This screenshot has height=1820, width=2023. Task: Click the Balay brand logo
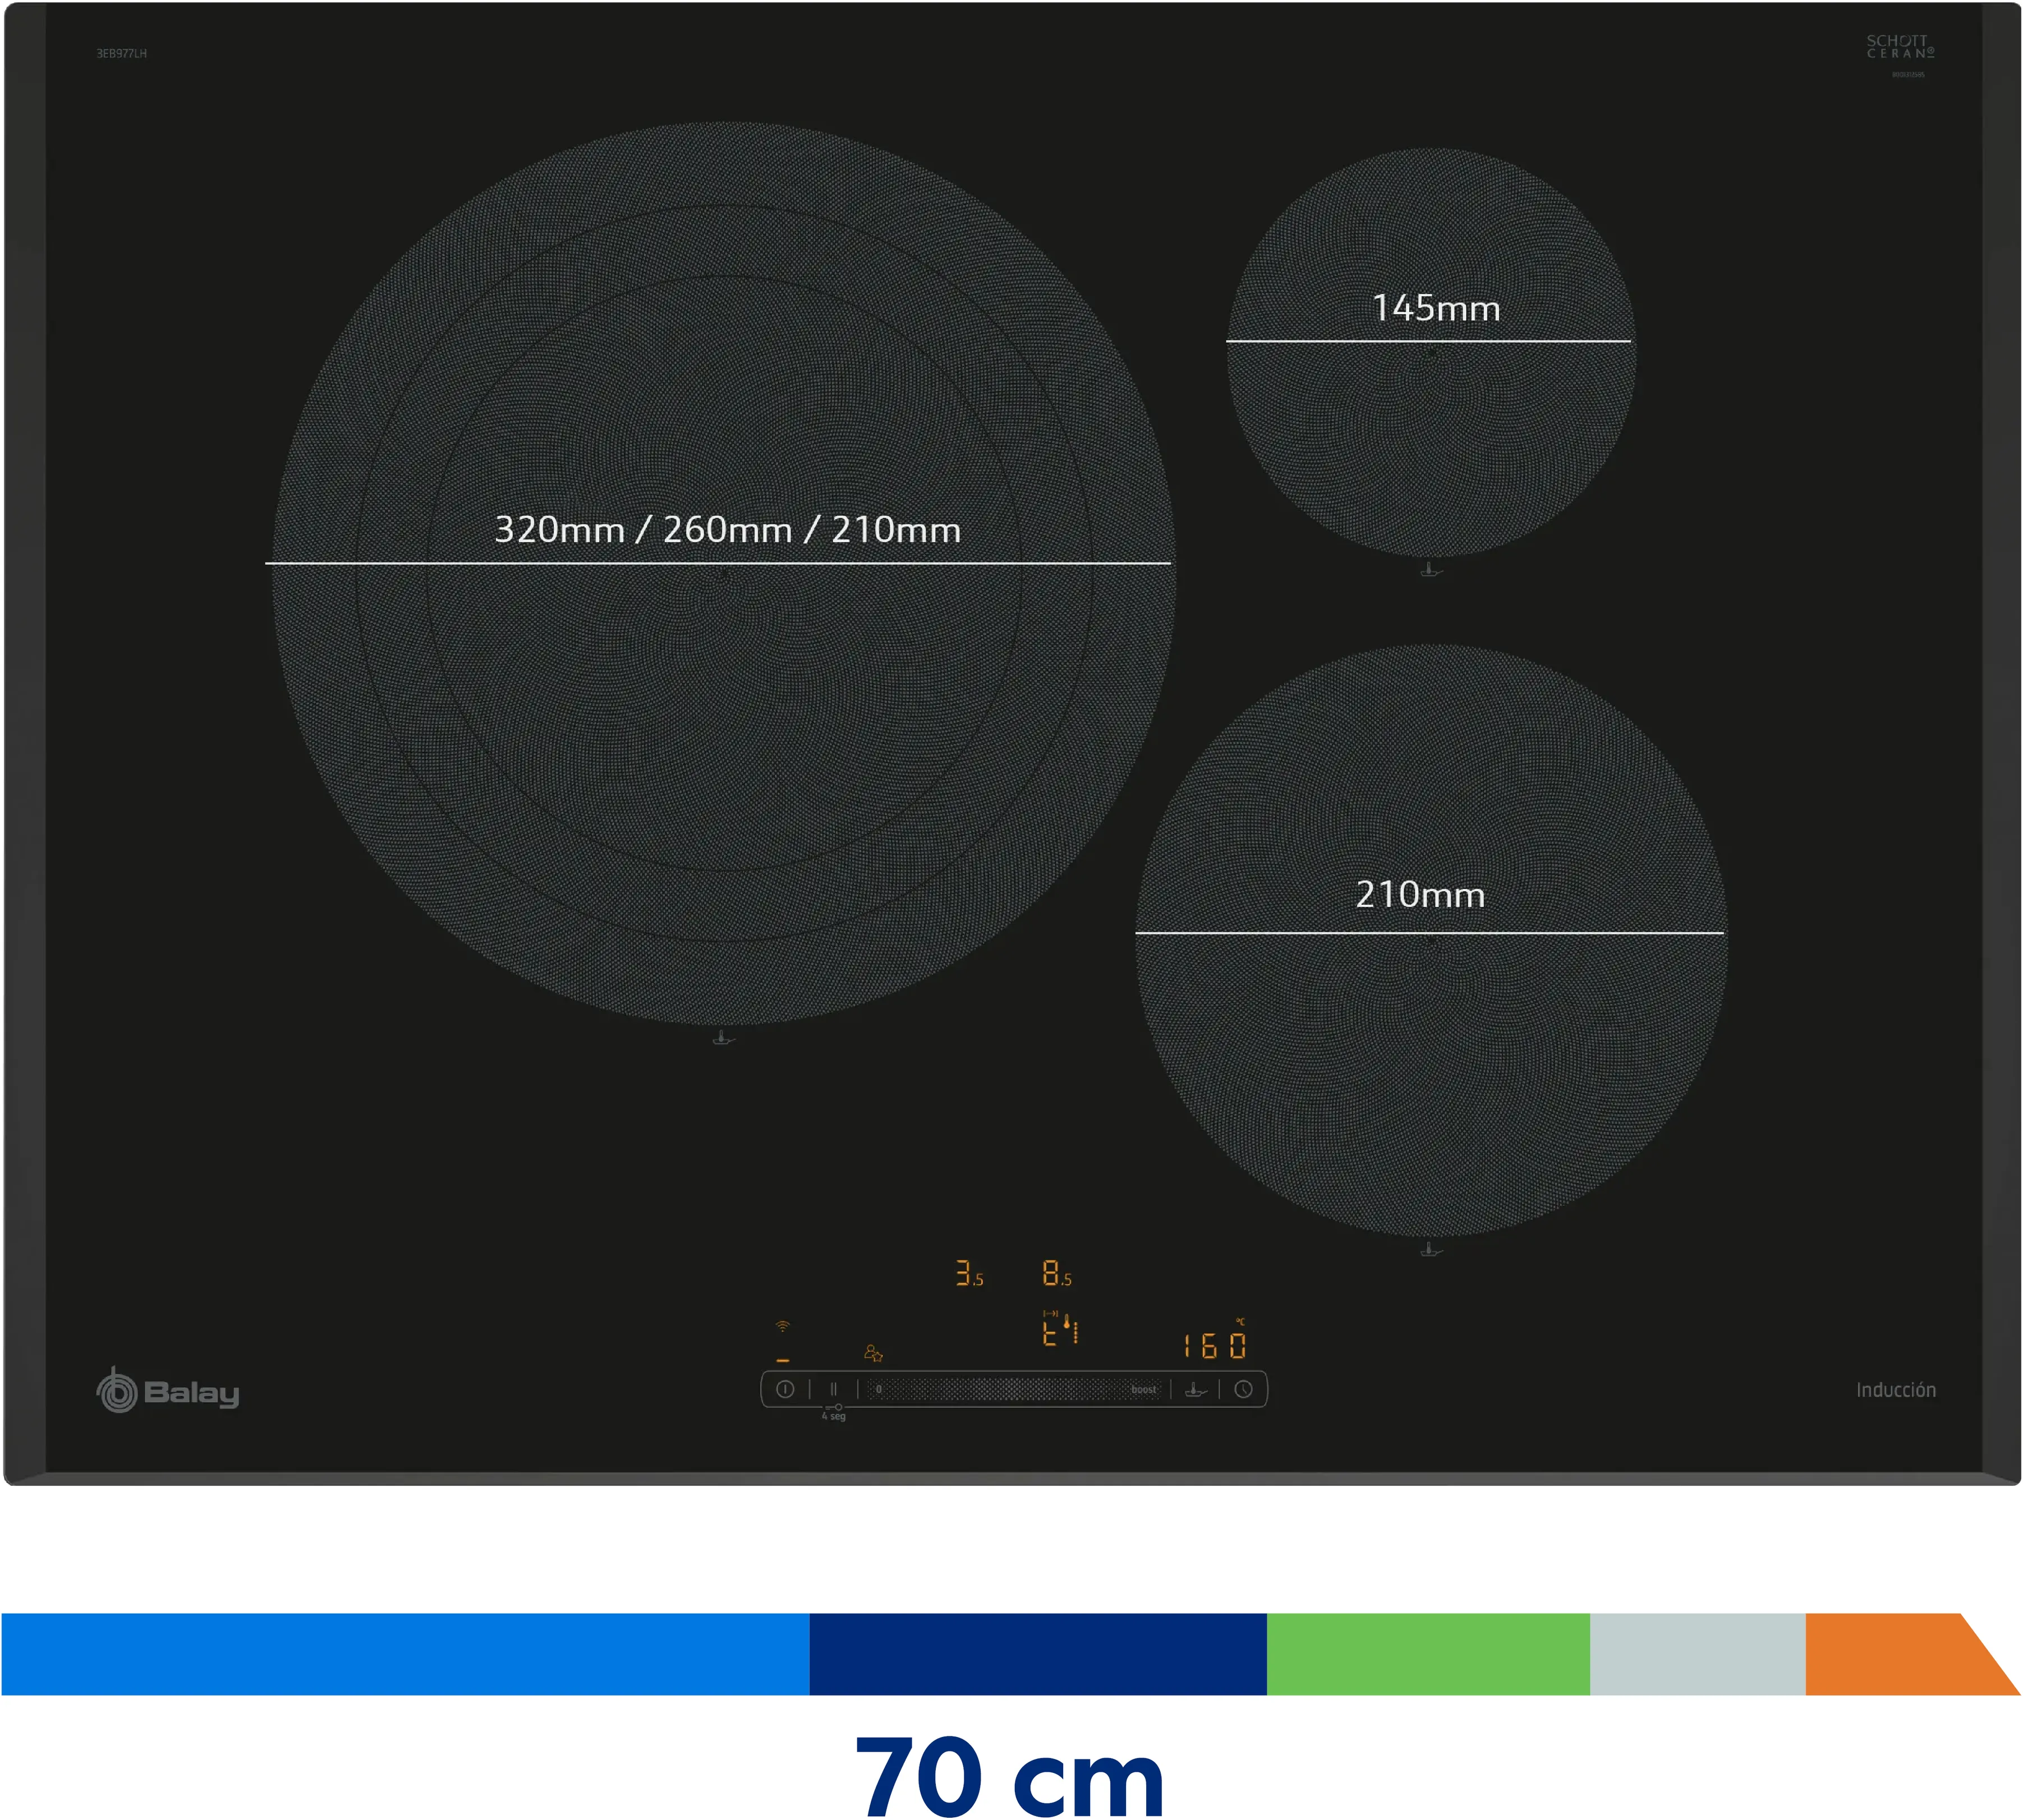click(x=168, y=1390)
